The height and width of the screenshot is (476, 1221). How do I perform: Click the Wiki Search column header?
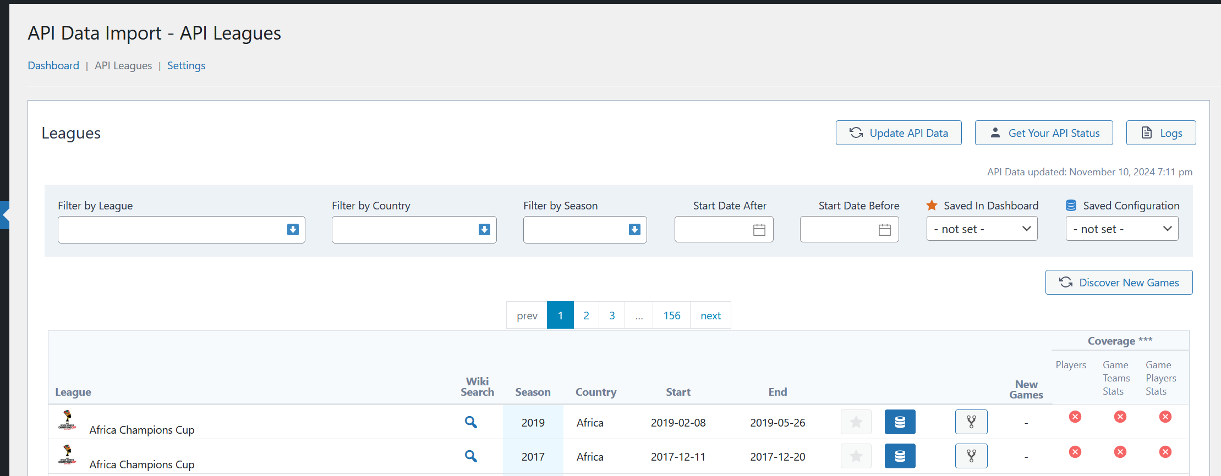coord(477,386)
